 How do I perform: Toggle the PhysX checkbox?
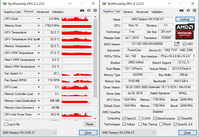pos(161,124)
